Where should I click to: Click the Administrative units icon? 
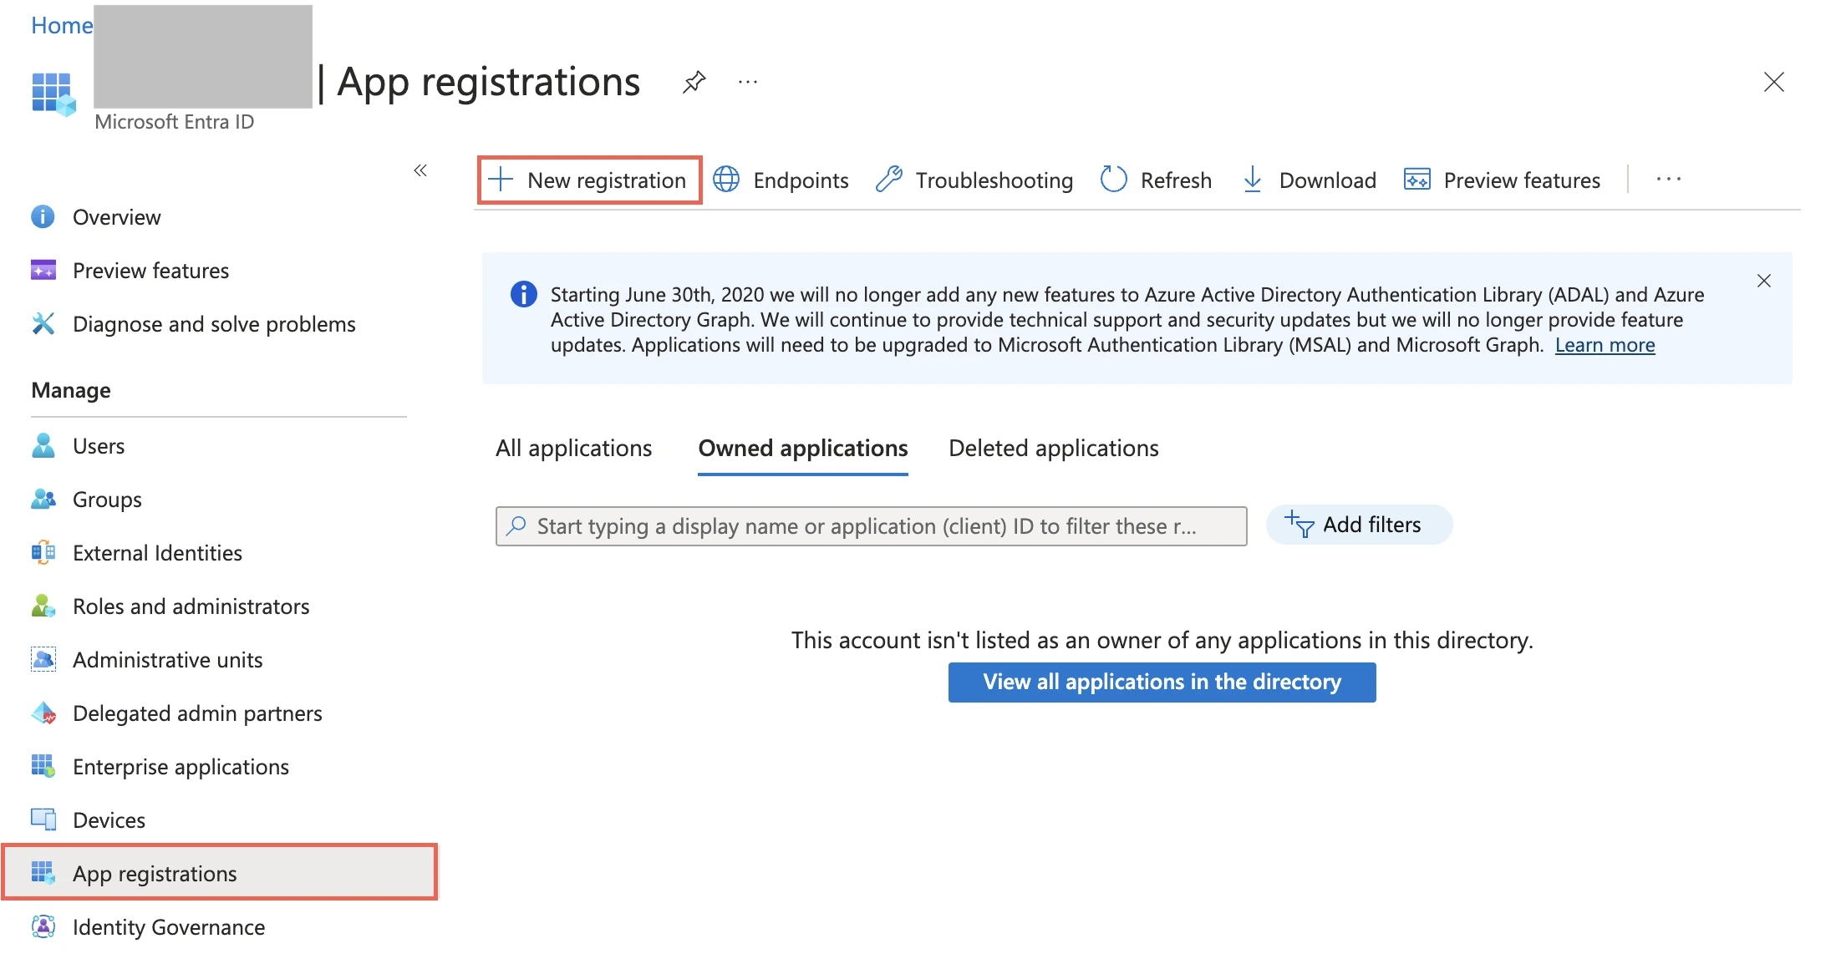(x=43, y=659)
